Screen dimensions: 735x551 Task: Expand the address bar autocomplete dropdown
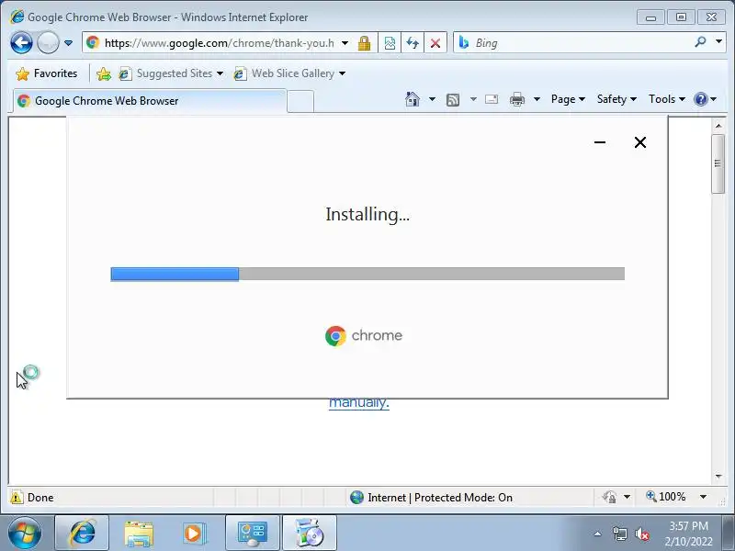(x=345, y=43)
